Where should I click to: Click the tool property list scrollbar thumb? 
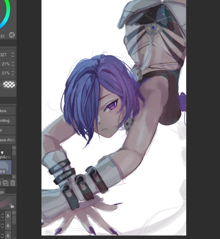pyautogui.click(x=14, y=220)
